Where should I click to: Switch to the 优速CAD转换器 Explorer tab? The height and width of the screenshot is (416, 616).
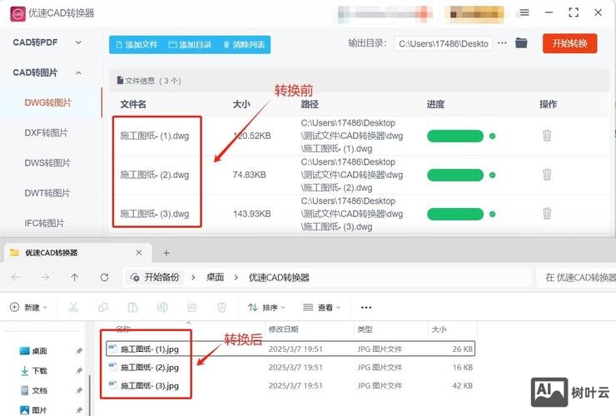pos(77,253)
